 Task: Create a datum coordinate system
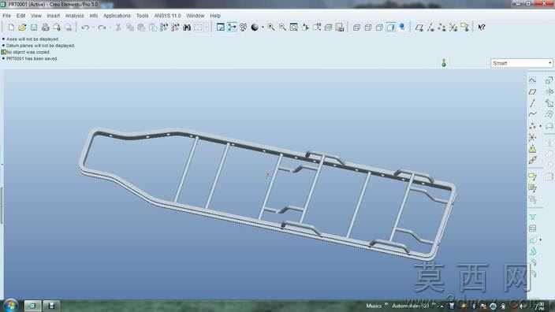[x=532, y=138]
